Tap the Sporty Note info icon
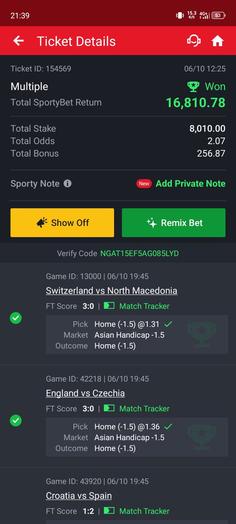236x524 pixels. click(67, 184)
